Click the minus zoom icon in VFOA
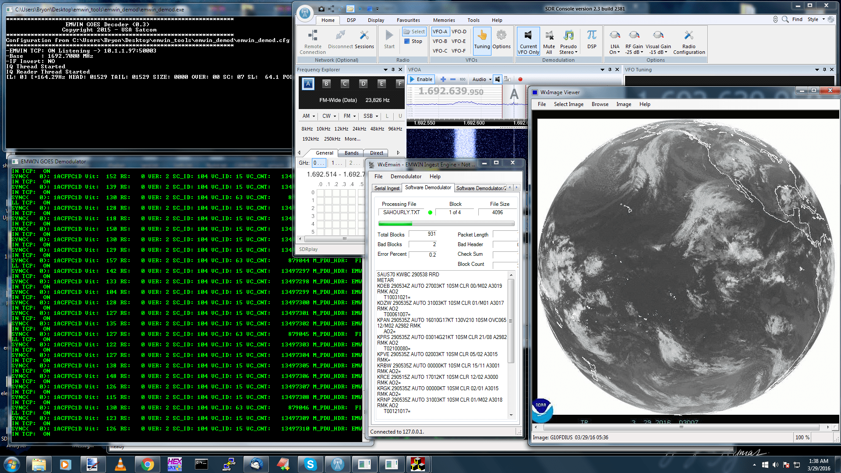The width and height of the screenshot is (841, 473). click(x=452, y=79)
